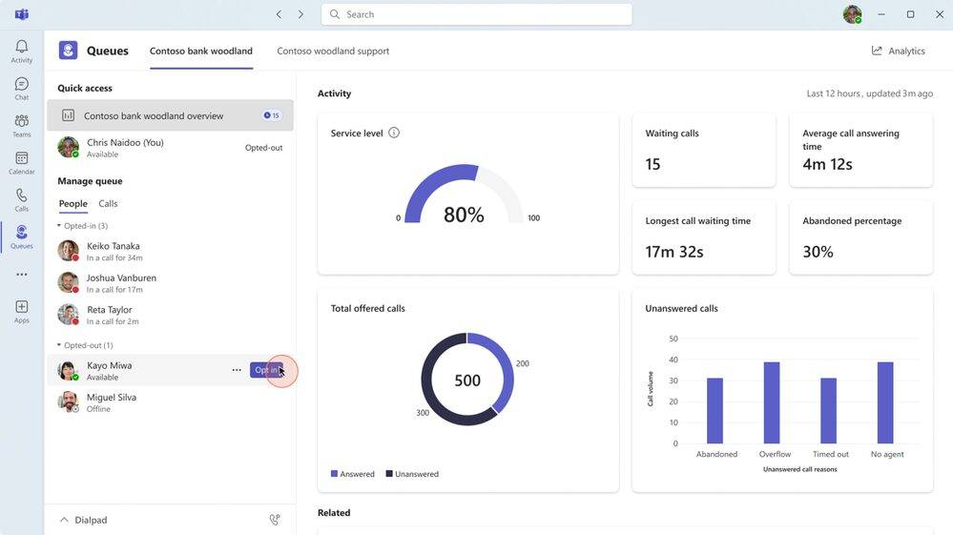The width and height of the screenshot is (953, 535).
Task: Switch to the Calls tab under Manage queue
Action: [108, 203]
